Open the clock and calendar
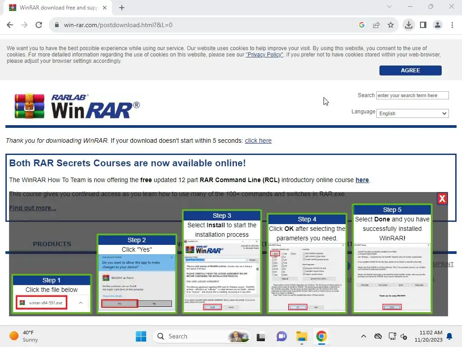The image size is (462, 347). [429, 336]
